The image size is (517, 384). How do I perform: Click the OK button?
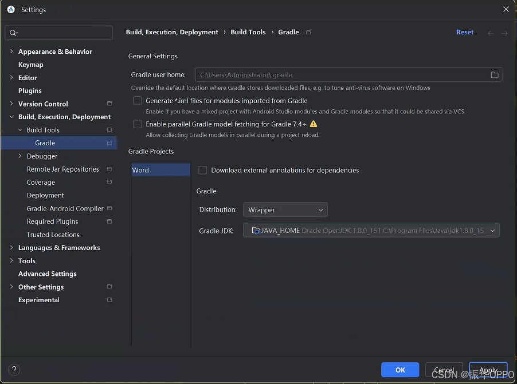click(400, 370)
